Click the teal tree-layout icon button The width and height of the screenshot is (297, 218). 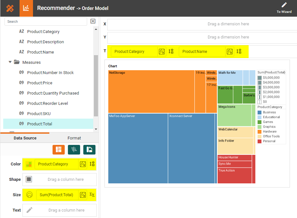(x=74, y=150)
